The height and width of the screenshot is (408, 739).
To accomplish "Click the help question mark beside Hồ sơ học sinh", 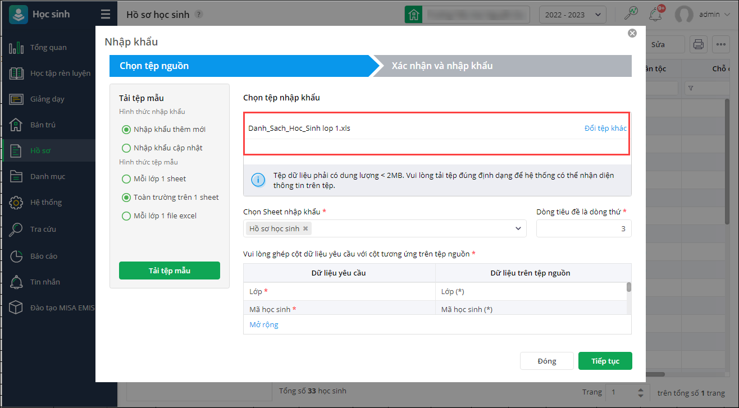I will (x=199, y=15).
